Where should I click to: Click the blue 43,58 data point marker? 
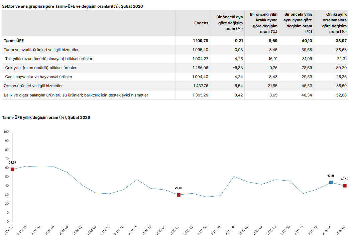point(331,182)
